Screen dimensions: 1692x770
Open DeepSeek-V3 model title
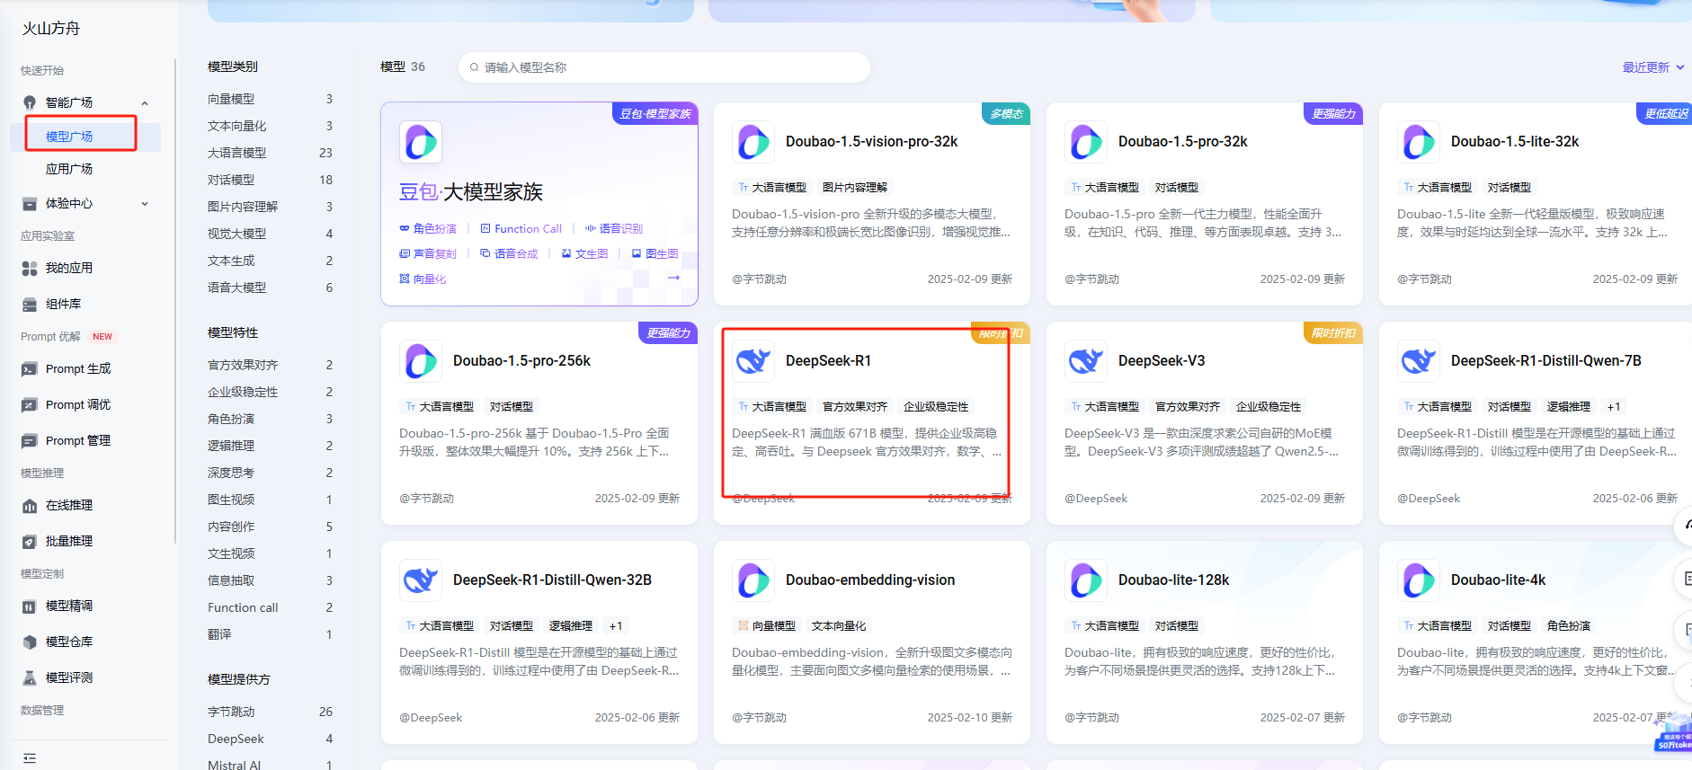[x=1162, y=361]
